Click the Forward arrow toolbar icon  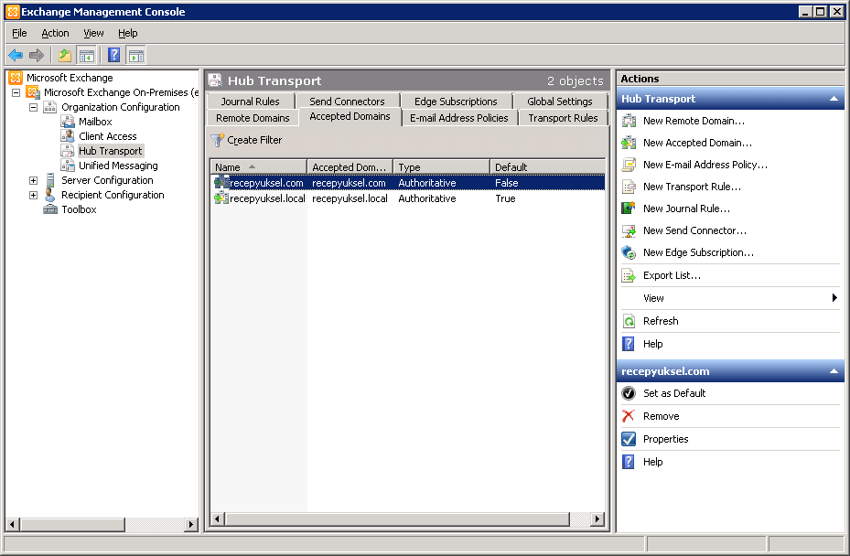(37, 55)
